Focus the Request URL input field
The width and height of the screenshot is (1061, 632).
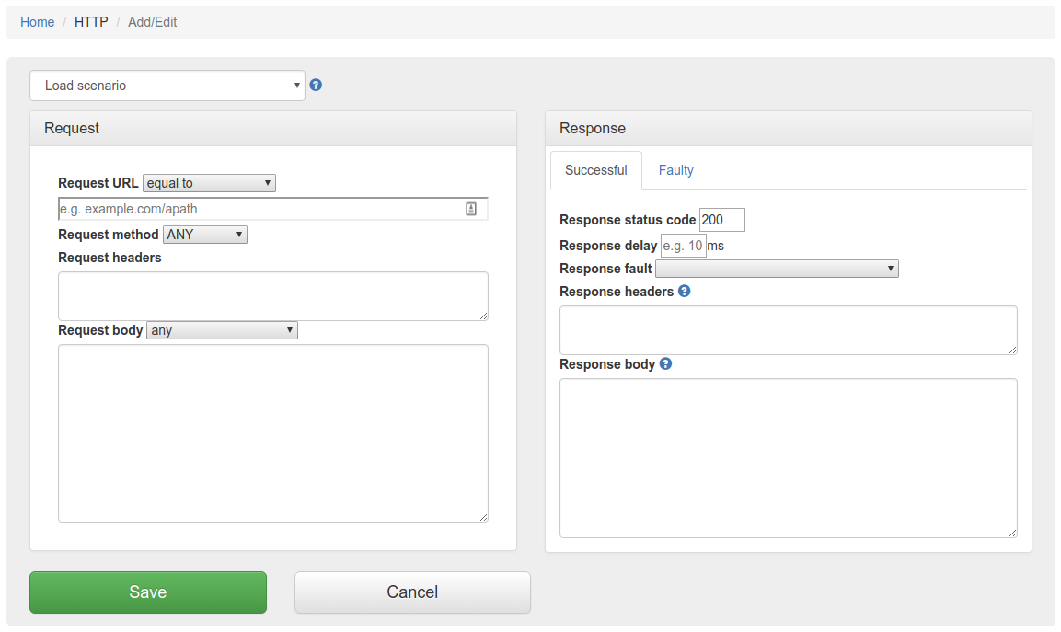click(x=258, y=209)
